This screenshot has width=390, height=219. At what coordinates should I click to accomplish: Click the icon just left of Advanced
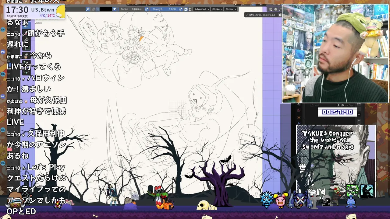pyautogui.click(x=190, y=9)
